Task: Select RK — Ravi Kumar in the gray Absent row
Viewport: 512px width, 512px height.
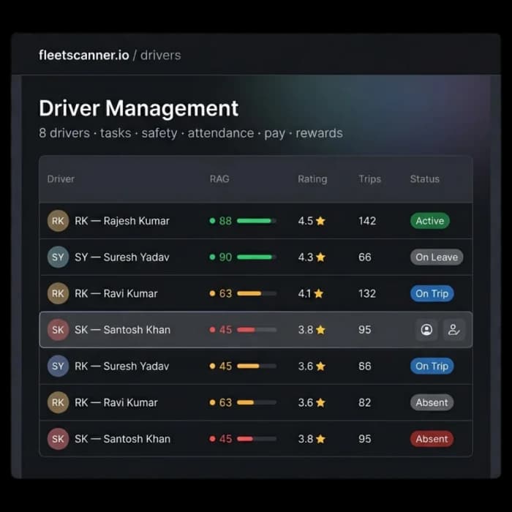Action: [x=116, y=402]
